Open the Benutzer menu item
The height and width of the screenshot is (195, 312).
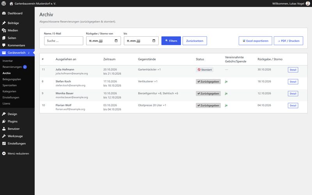pyautogui.click(x=17, y=129)
